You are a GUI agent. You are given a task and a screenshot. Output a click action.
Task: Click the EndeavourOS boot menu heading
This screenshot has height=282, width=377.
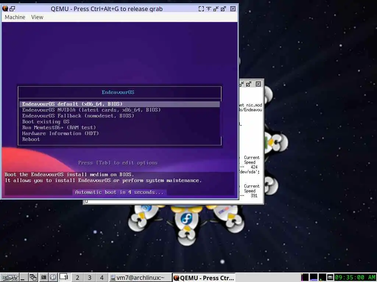[118, 92]
